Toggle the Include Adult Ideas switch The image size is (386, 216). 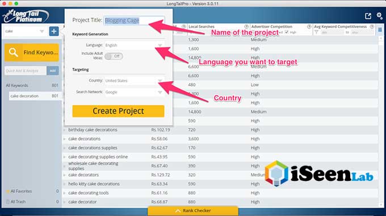click(x=114, y=57)
